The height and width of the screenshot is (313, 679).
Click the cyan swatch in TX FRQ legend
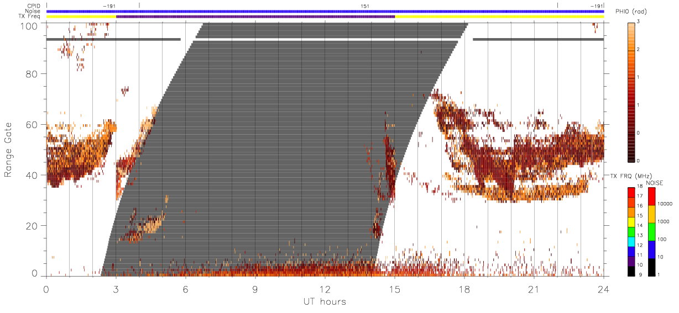pyautogui.click(x=631, y=241)
